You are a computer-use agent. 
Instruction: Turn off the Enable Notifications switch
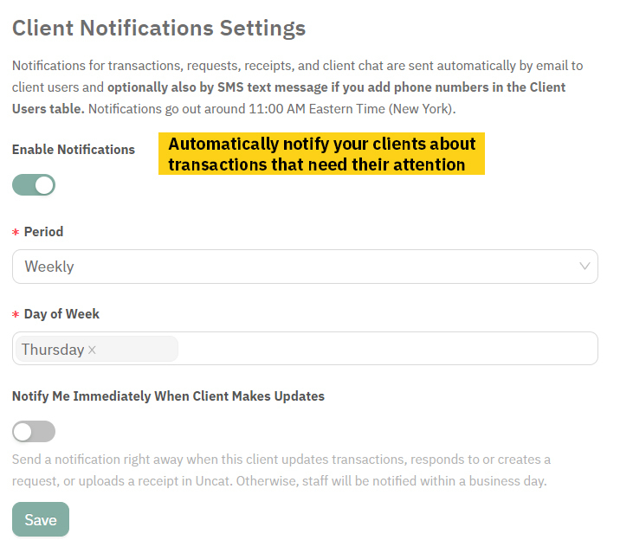coord(34,184)
